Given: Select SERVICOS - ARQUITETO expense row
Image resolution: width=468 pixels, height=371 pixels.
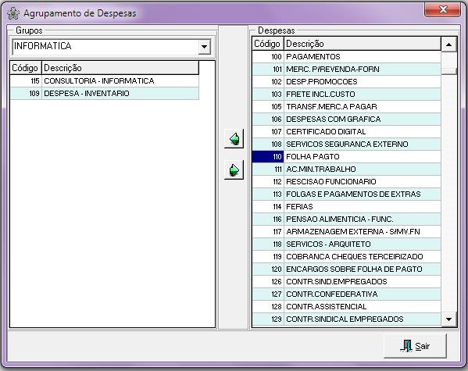Looking at the screenshot, I should pyautogui.click(x=347, y=244).
